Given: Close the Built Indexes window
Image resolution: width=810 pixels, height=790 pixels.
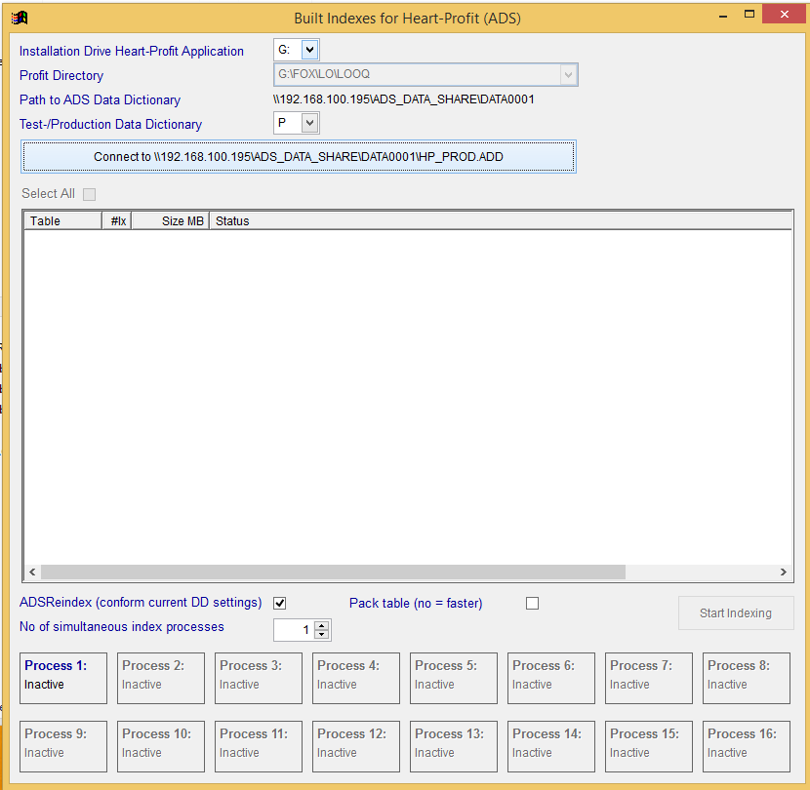Looking at the screenshot, I should [x=785, y=15].
